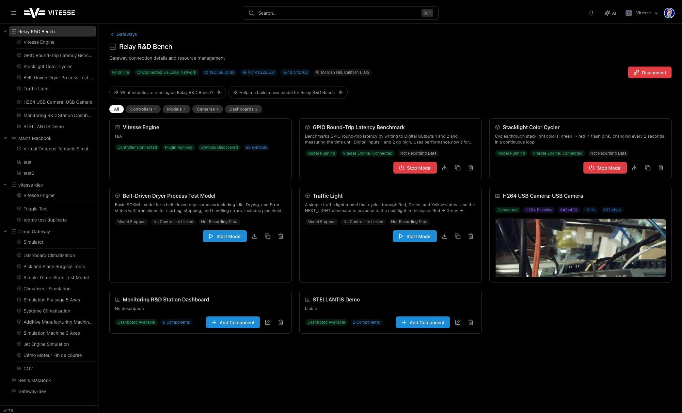This screenshot has height=413, width=682.
Task: Add Component to STELLANTIS Demo dashboard
Action: tap(423, 322)
